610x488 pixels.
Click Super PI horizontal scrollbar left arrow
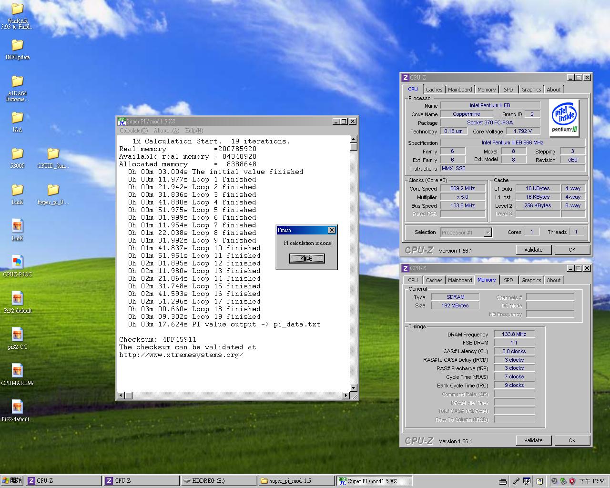coord(121,396)
